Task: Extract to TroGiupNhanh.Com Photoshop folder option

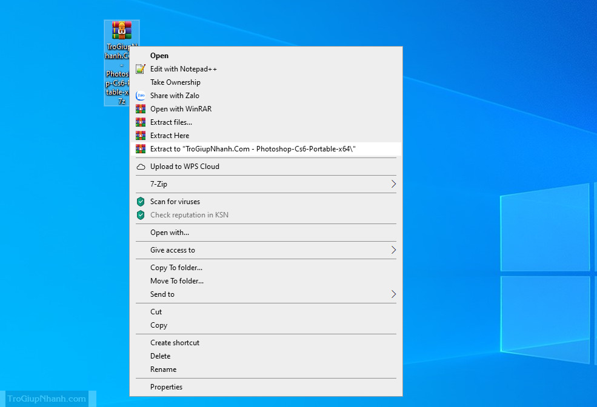Action: click(253, 149)
